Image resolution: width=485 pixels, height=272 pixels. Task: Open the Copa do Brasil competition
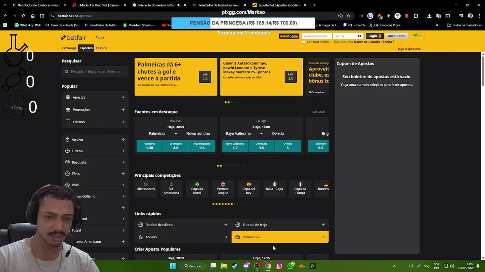point(197,189)
